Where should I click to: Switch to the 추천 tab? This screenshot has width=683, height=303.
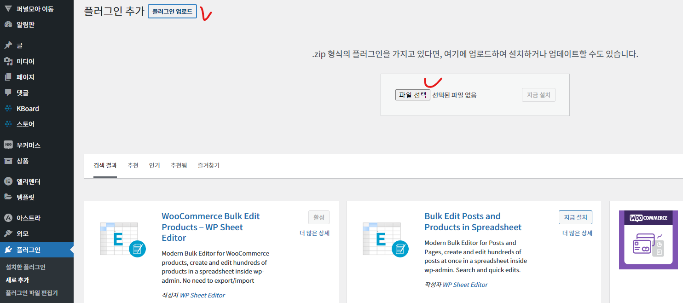tap(133, 165)
